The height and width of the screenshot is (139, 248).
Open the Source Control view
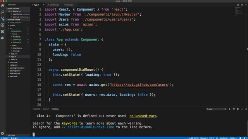[2, 18]
